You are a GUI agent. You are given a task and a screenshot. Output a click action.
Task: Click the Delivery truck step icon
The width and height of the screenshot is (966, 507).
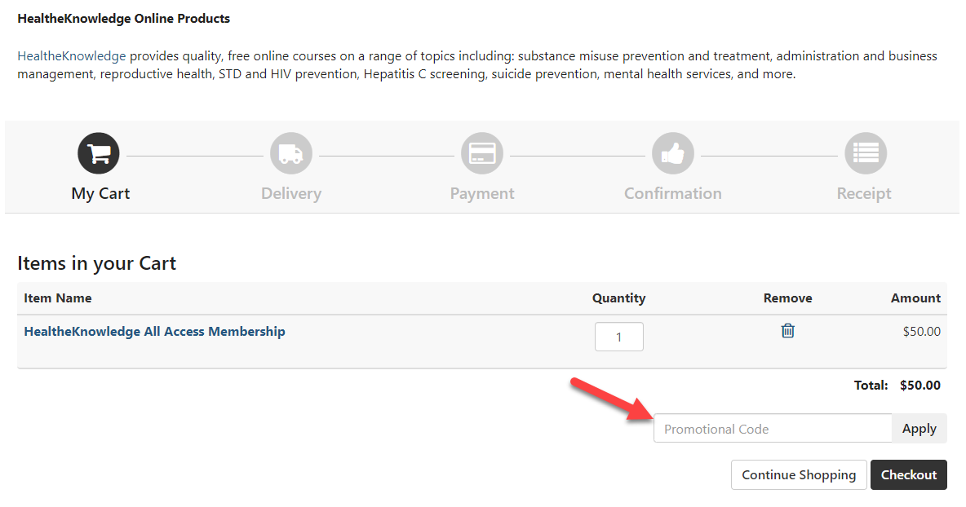point(291,153)
